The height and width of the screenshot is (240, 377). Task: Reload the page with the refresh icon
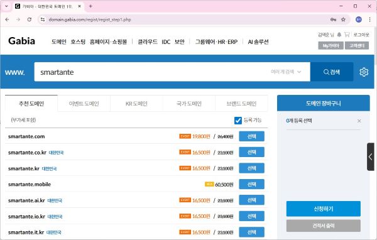point(30,19)
